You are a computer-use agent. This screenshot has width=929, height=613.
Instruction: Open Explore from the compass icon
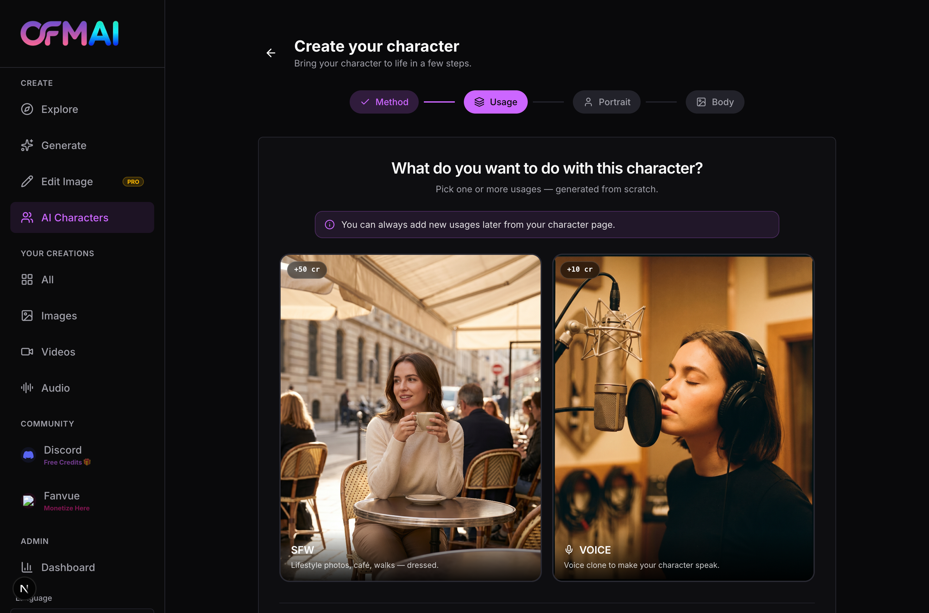[x=27, y=109]
